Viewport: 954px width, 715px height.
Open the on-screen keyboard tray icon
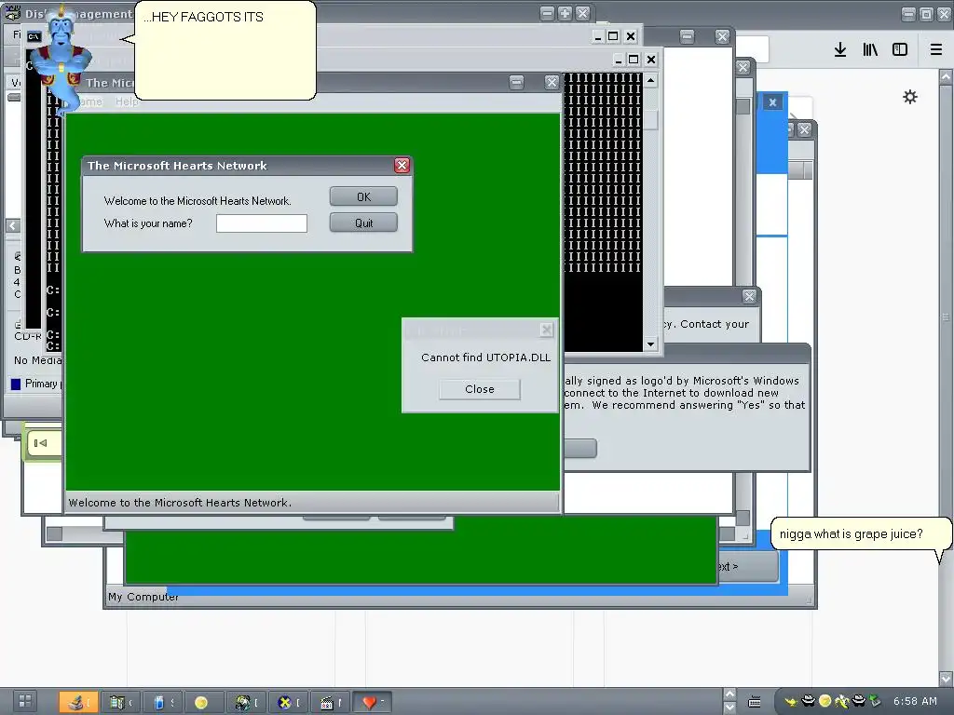(755, 702)
